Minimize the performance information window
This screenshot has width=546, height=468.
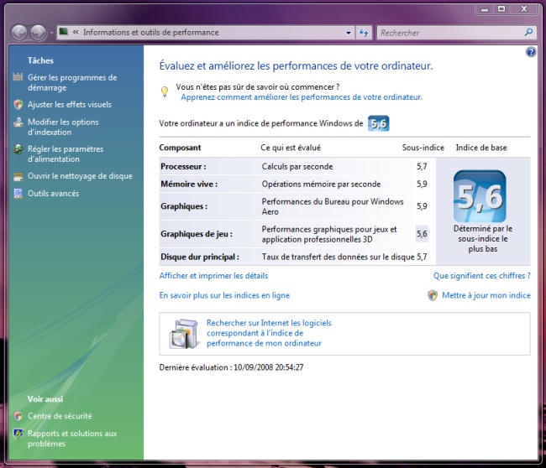pyautogui.click(x=485, y=9)
